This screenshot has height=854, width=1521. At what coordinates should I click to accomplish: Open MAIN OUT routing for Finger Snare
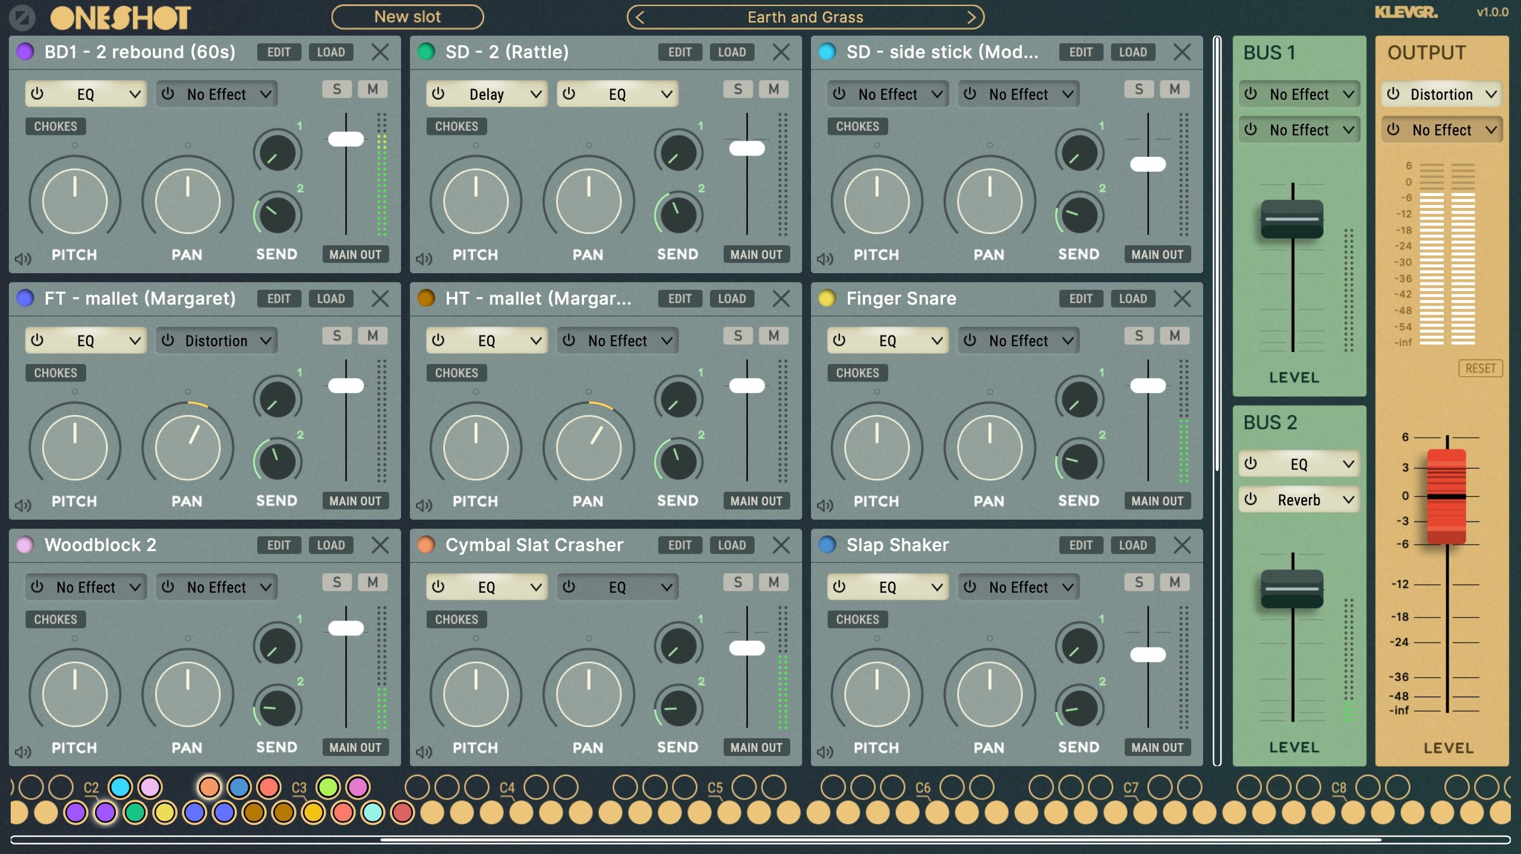pos(1157,501)
